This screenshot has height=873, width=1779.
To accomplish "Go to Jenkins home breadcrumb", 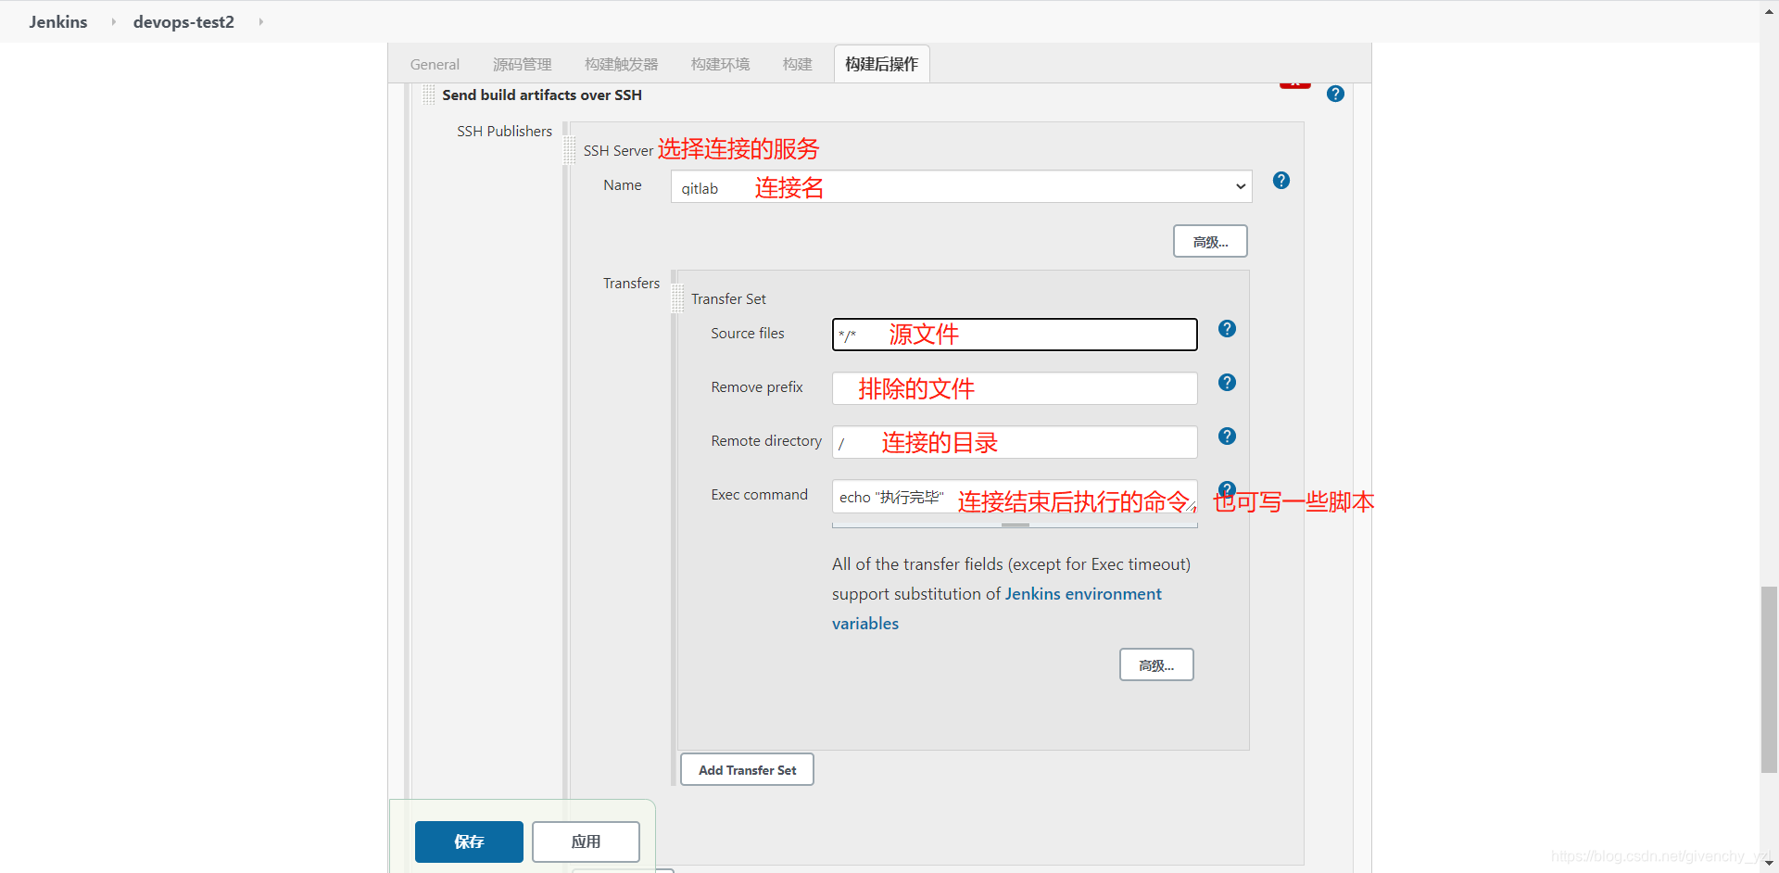I will [x=57, y=21].
